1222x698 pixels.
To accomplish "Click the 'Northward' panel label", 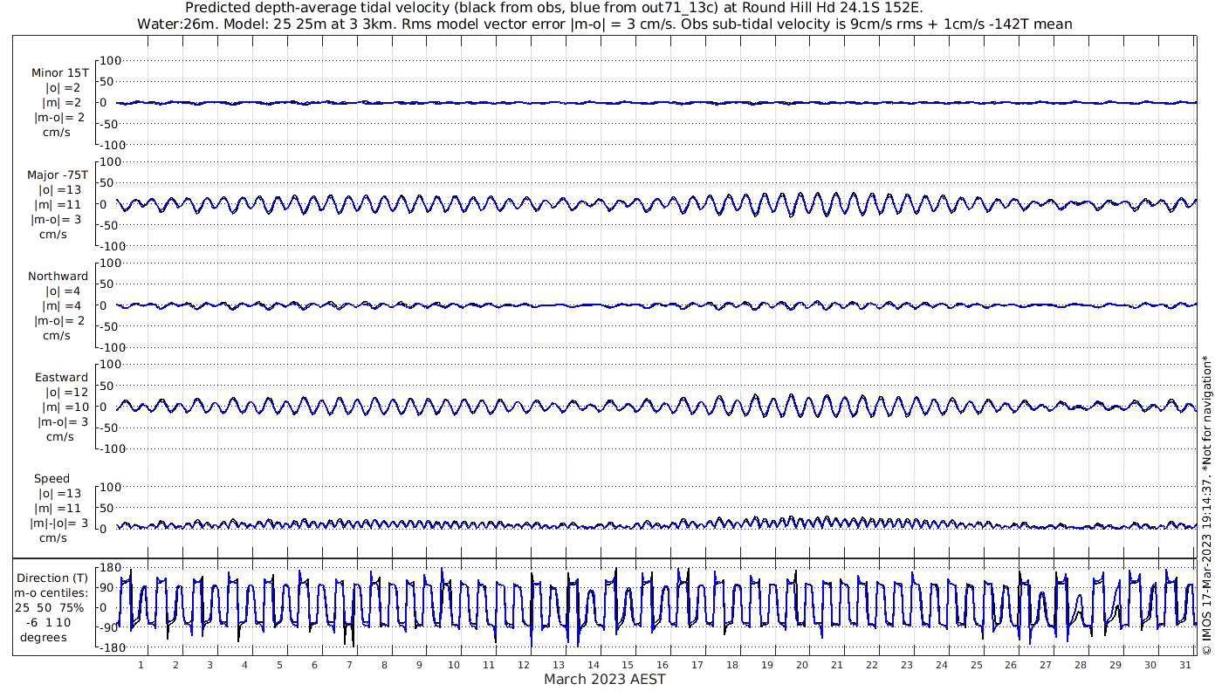I will [58, 276].
